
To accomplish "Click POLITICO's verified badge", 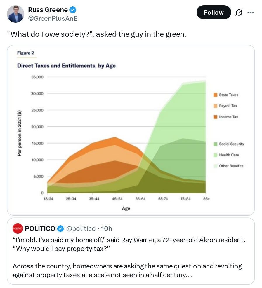I will [x=60, y=229].
